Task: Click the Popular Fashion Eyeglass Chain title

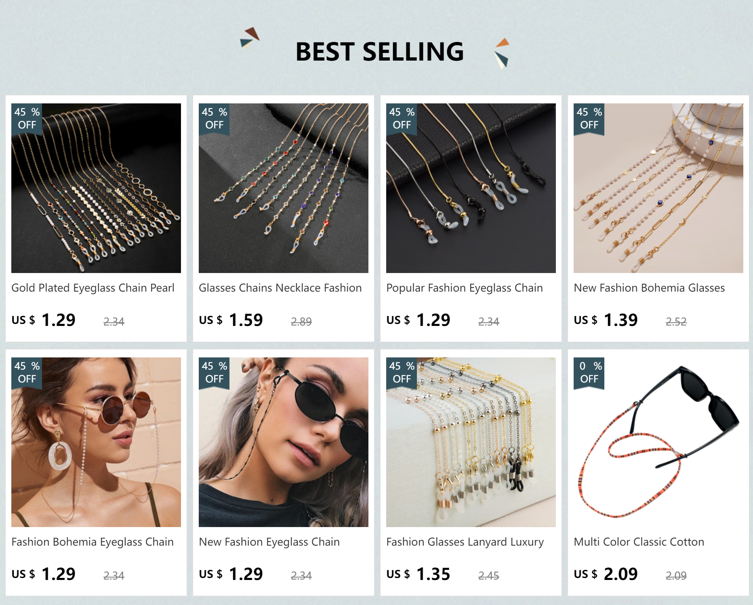Action: pos(465,288)
